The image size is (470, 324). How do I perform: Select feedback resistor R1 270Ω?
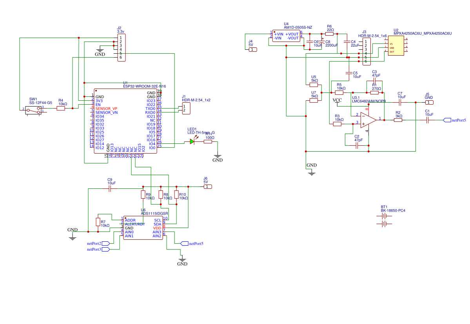(374, 92)
